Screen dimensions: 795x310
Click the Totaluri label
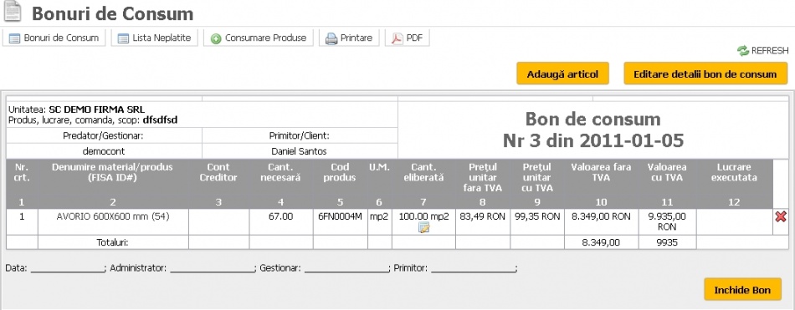coord(113,242)
